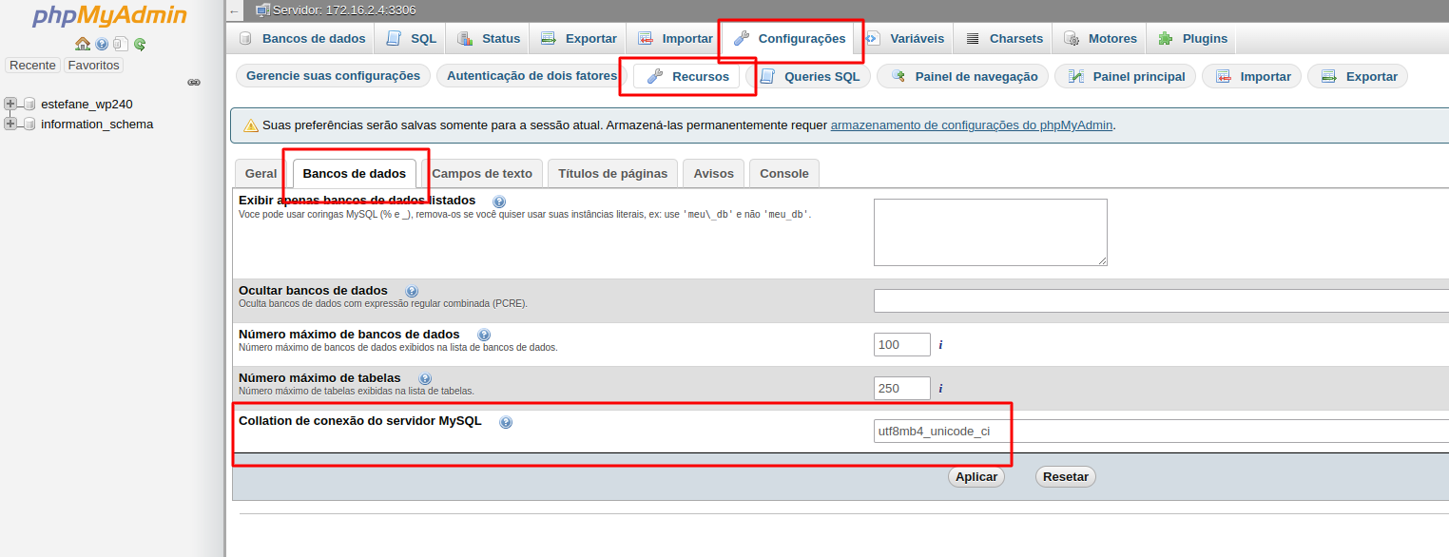Open help for Número máximo de bancos

[484, 335]
